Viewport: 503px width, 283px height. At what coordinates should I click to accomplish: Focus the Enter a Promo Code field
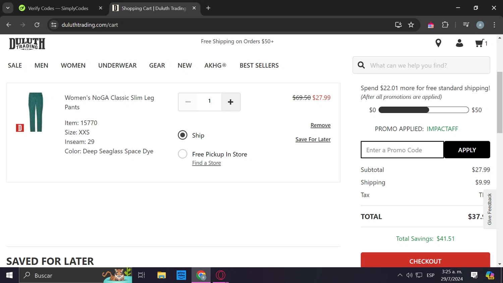tap(402, 150)
